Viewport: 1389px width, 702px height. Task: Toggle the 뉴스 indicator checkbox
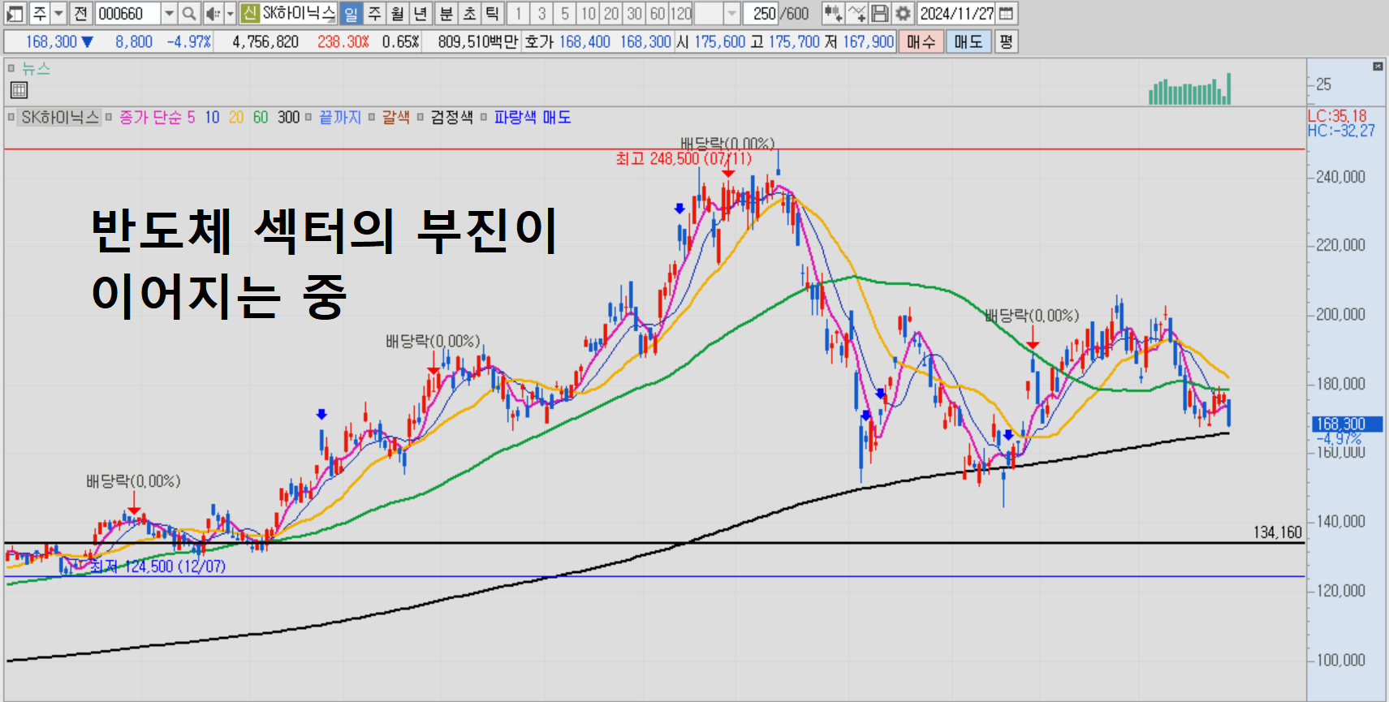11,68
